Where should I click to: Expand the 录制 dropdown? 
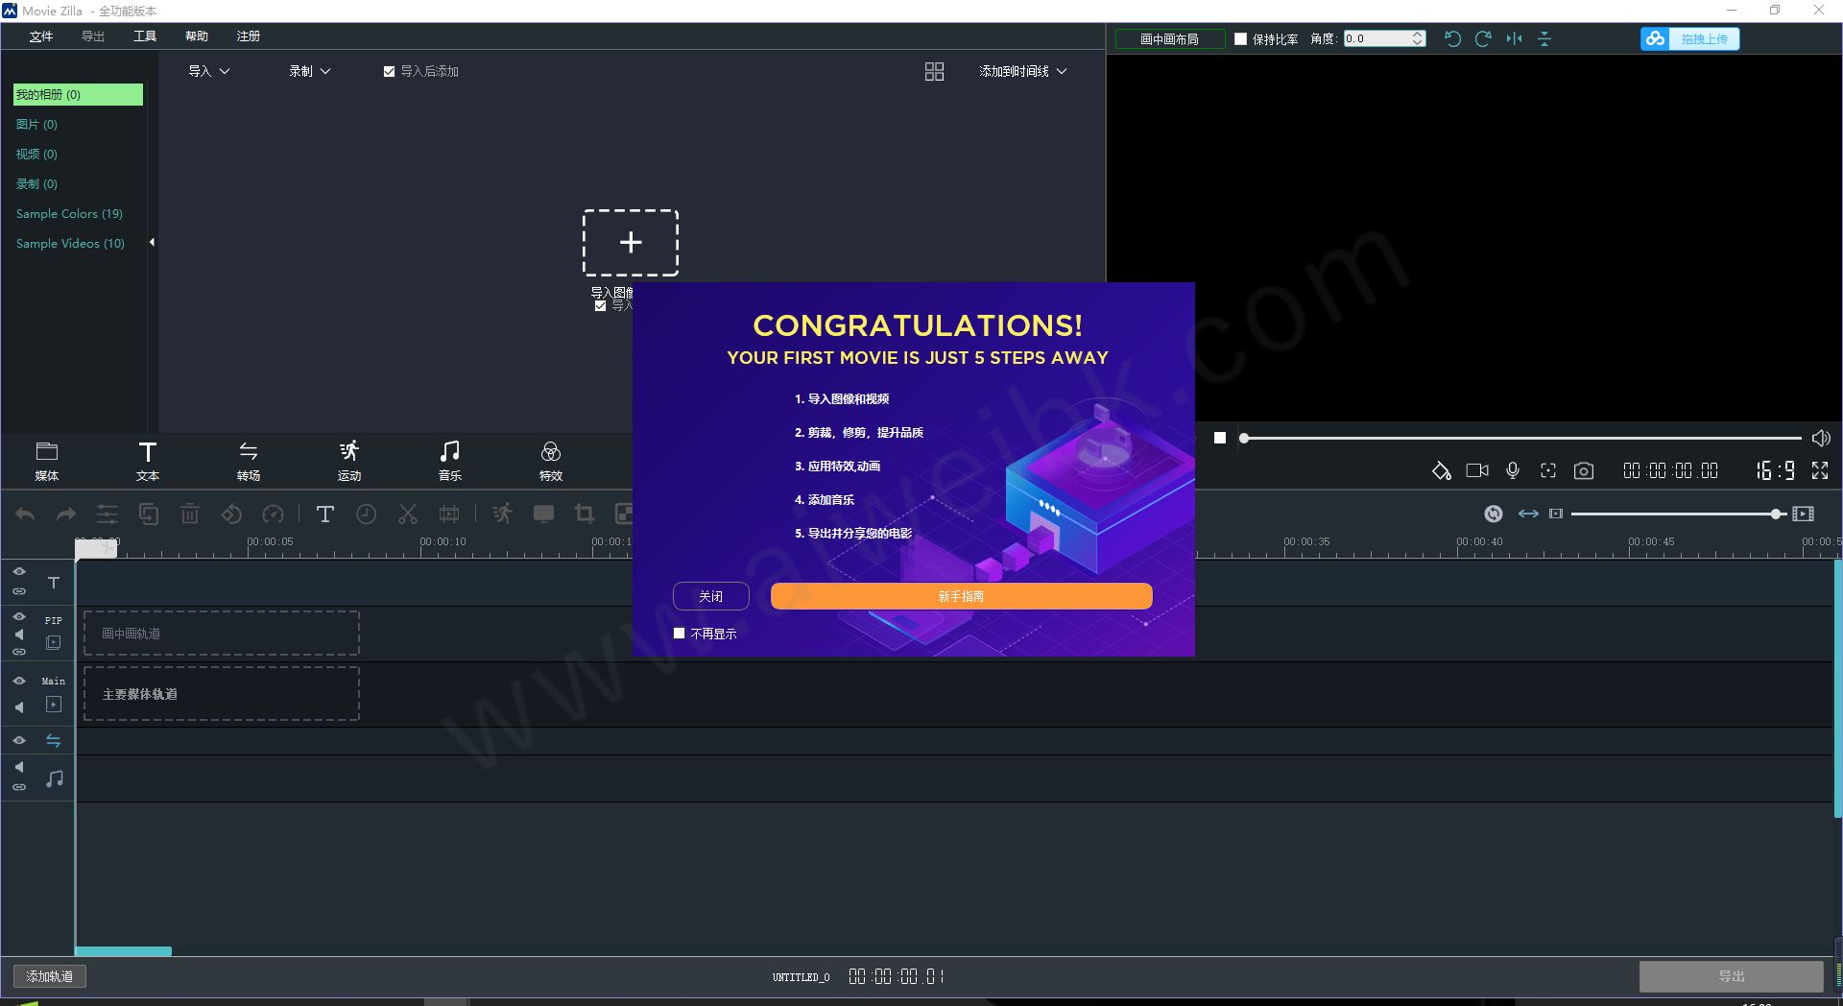[309, 71]
